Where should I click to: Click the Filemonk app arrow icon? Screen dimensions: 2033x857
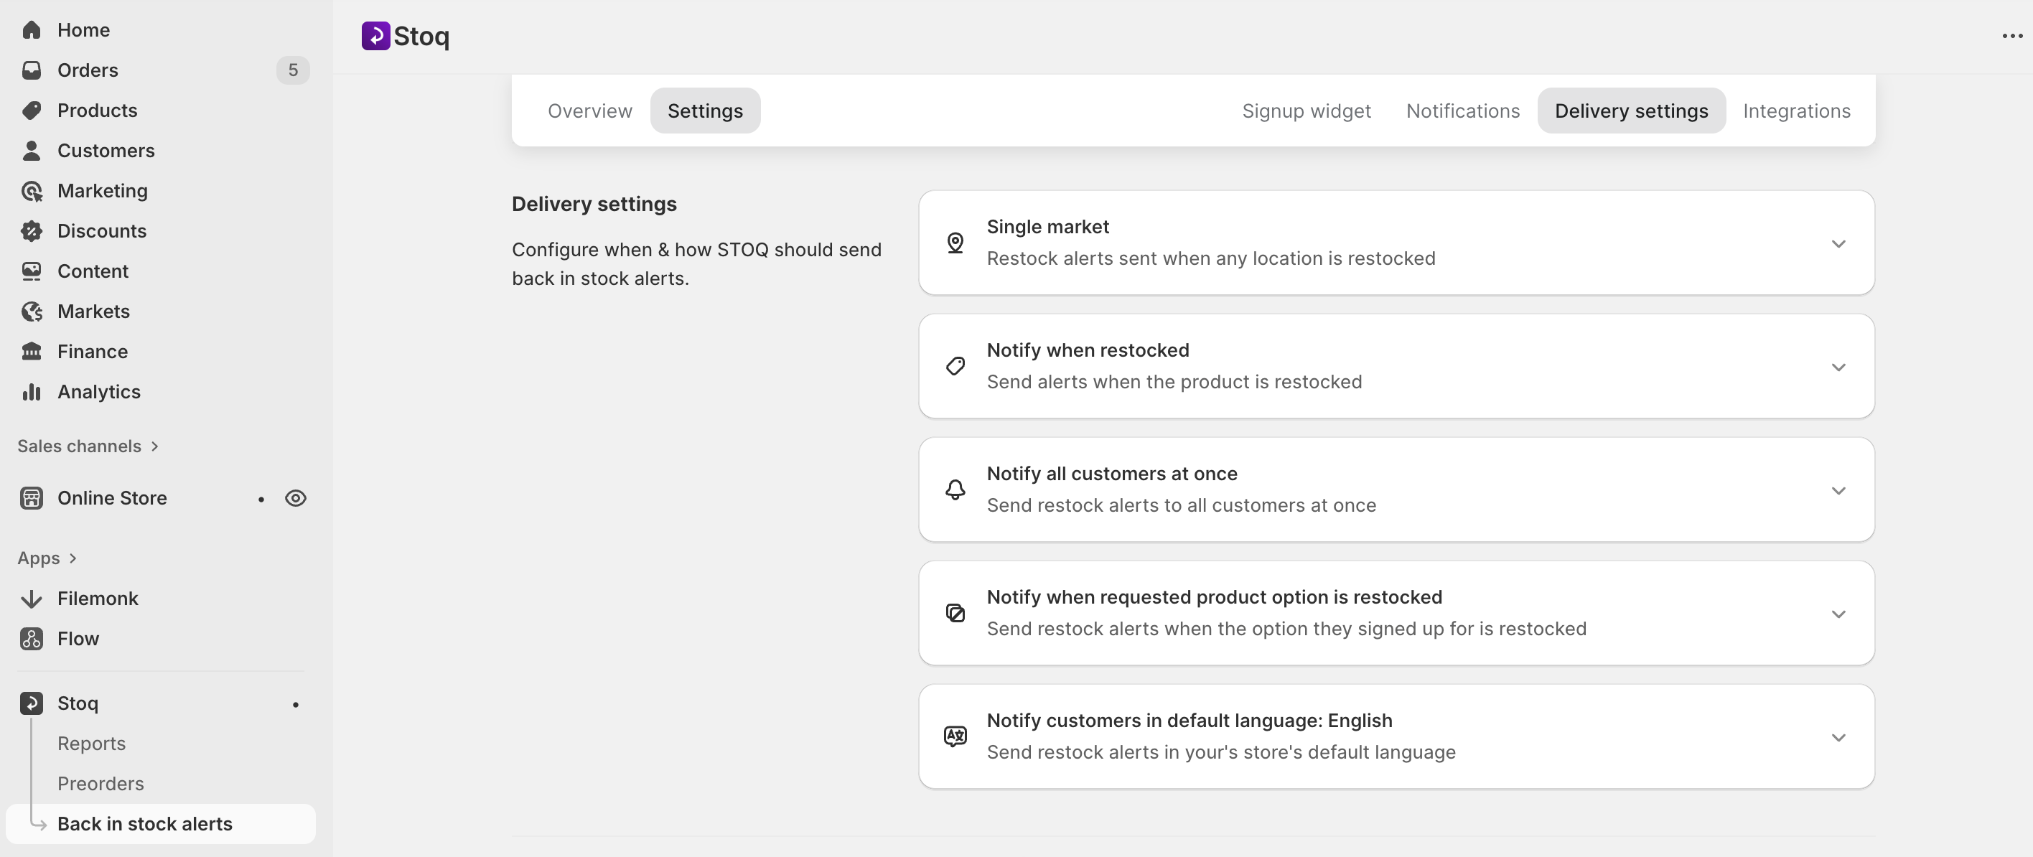(x=32, y=599)
